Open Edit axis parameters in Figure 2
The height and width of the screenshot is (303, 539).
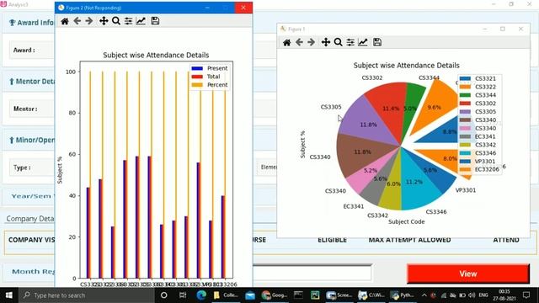tap(141, 21)
